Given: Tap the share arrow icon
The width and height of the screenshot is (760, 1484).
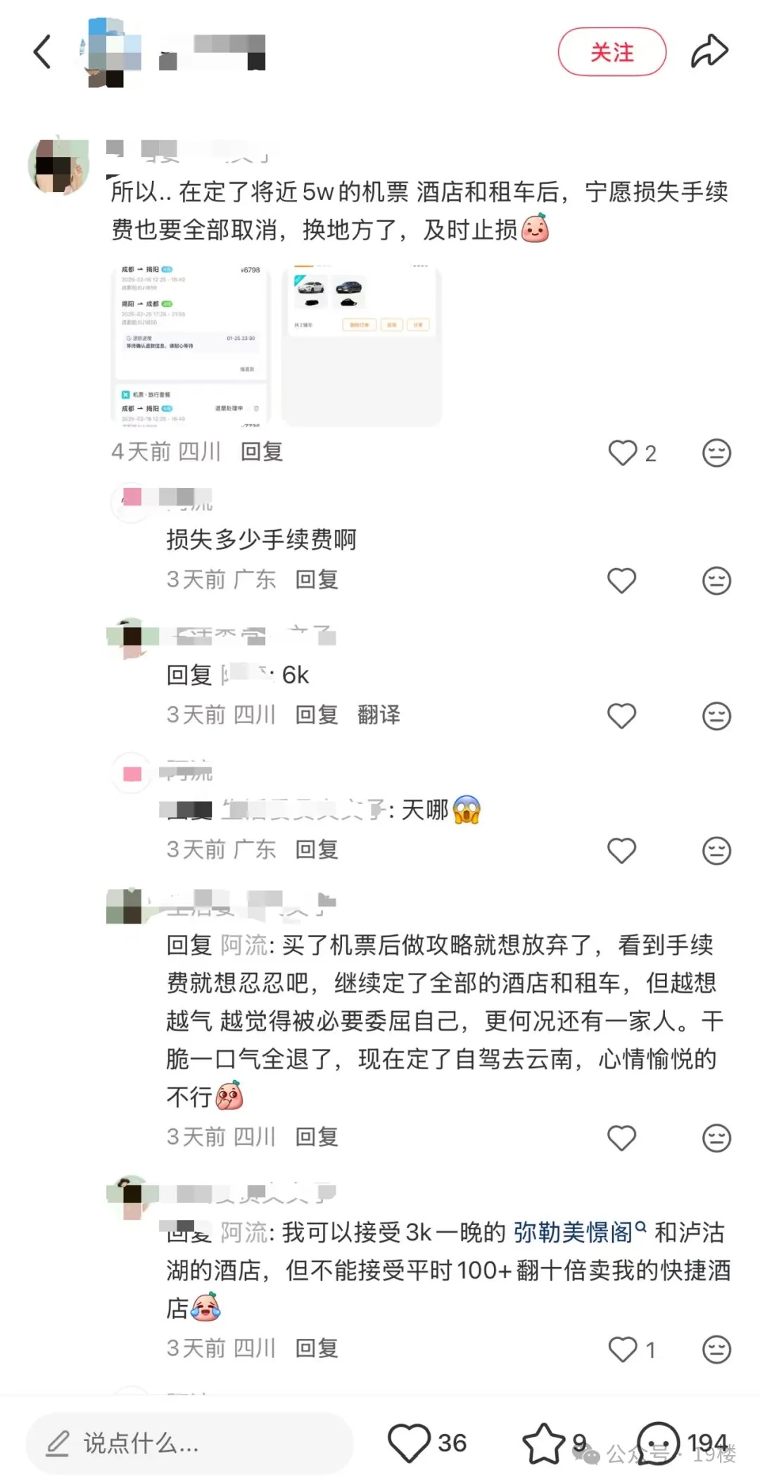Looking at the screenshot, I should pyautogui.click(x=709, y=51).
